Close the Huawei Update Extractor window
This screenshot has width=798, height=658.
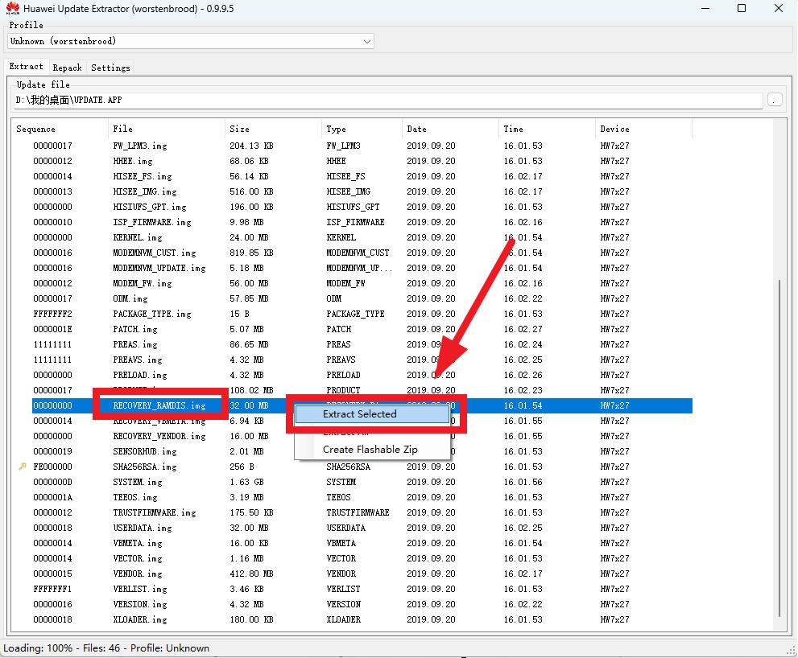(779, 9)
